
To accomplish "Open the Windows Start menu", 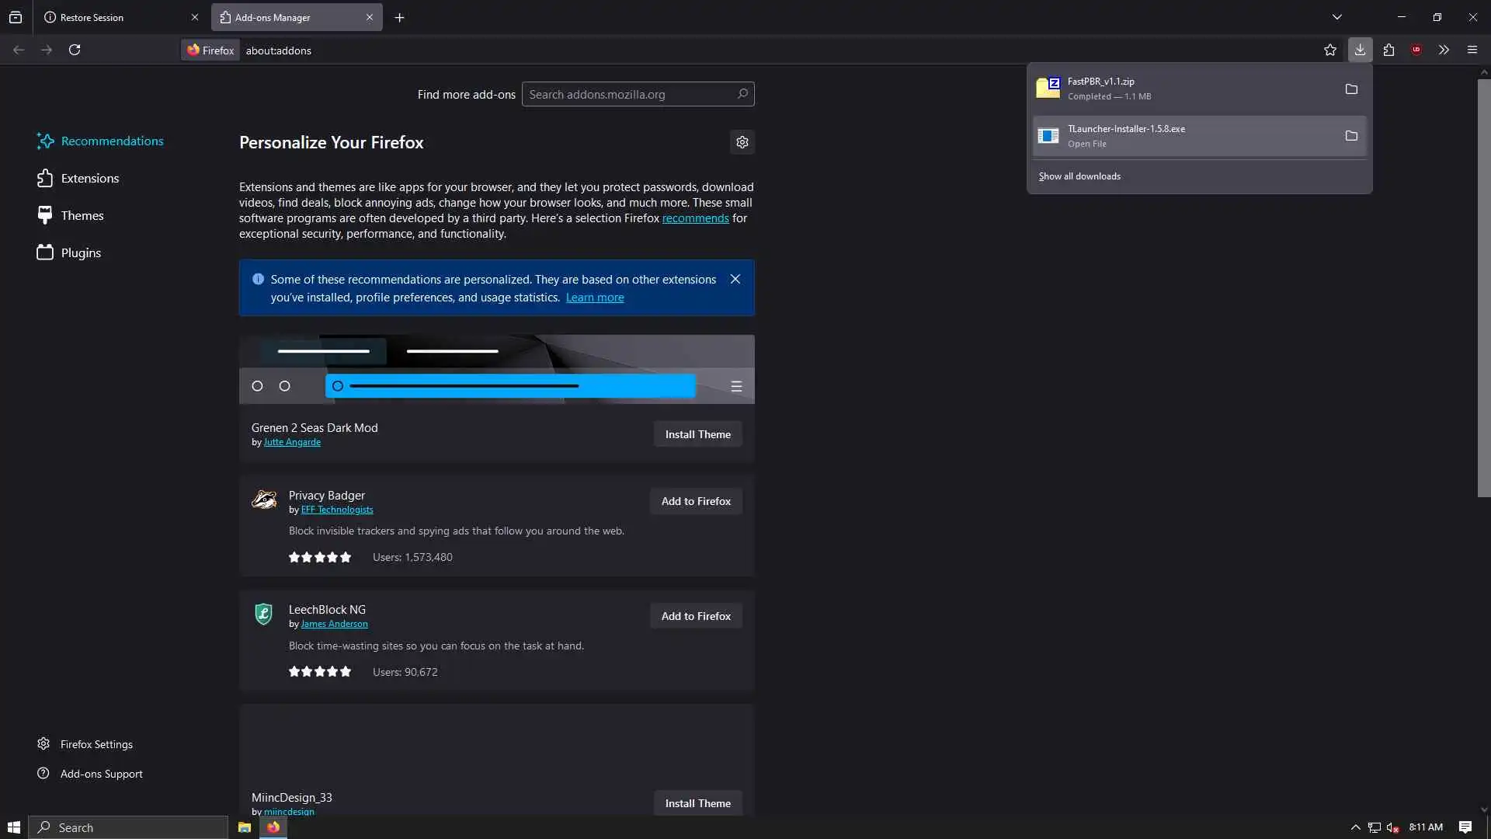I will (x=13, y=827).
